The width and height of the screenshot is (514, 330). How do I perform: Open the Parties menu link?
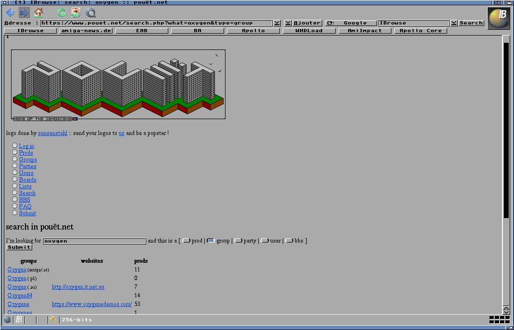(x=27, y=166)
